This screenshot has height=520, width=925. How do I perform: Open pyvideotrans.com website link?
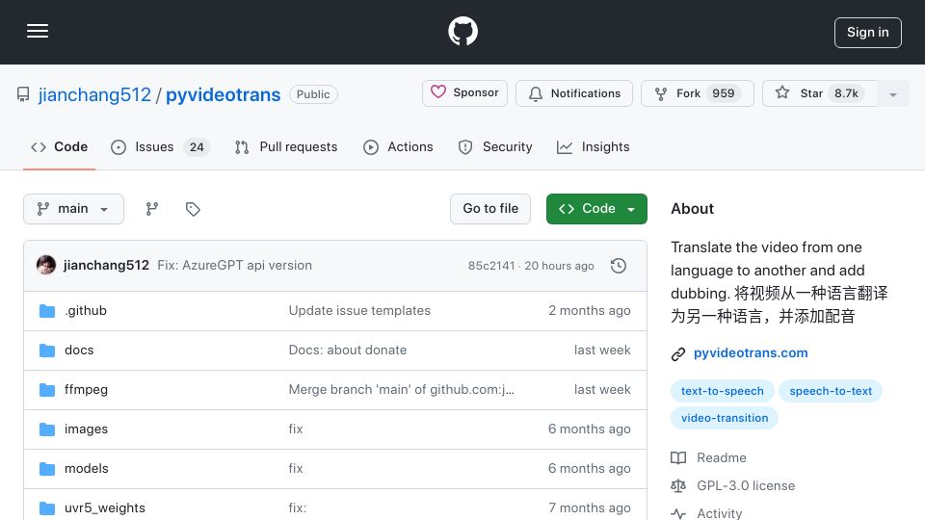click(751, 353)
